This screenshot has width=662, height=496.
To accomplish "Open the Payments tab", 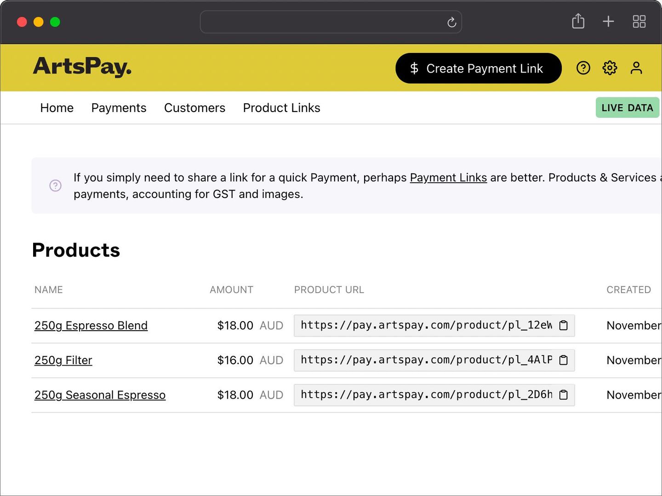I will [x=119, y=108].
